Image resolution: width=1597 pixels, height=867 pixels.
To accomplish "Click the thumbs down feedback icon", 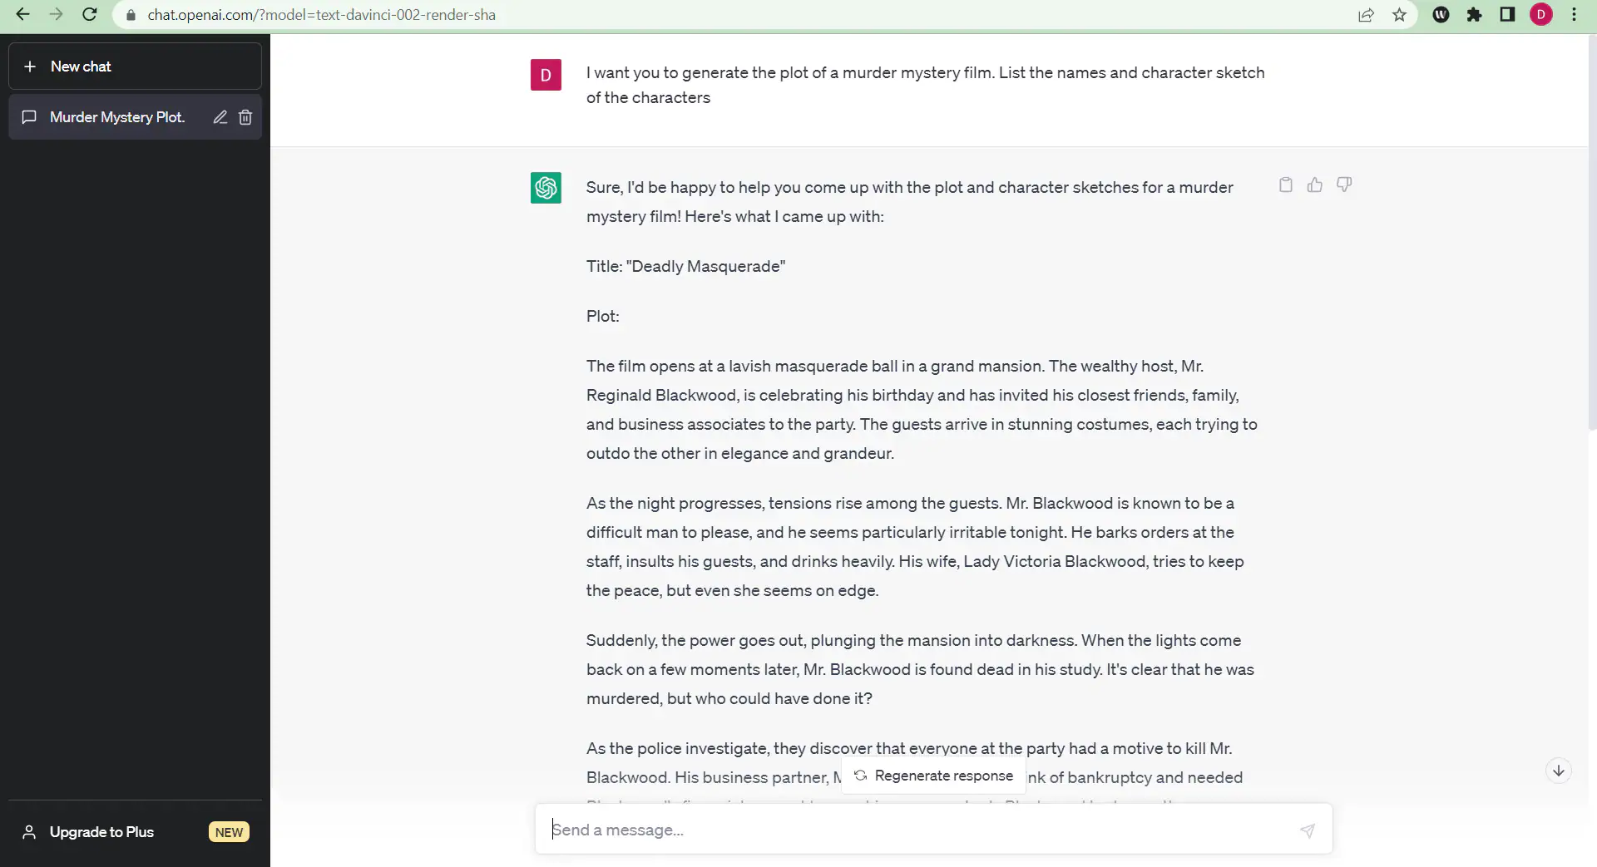I will [x=1343, y=185].
